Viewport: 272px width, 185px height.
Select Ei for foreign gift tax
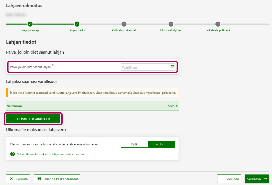click(161, 144)
